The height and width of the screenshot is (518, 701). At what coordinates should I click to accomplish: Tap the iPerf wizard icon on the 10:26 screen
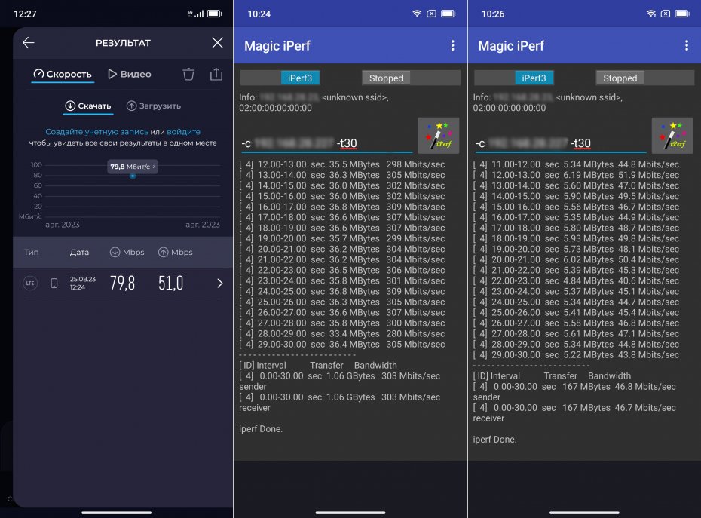tap(672, 136)
